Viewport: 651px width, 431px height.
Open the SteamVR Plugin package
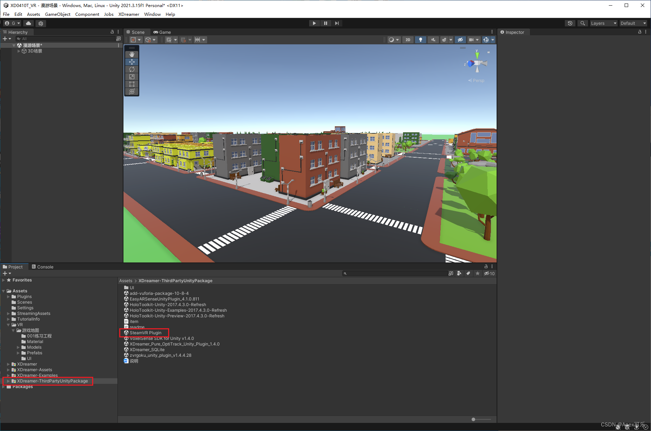[x=145, y=333]
